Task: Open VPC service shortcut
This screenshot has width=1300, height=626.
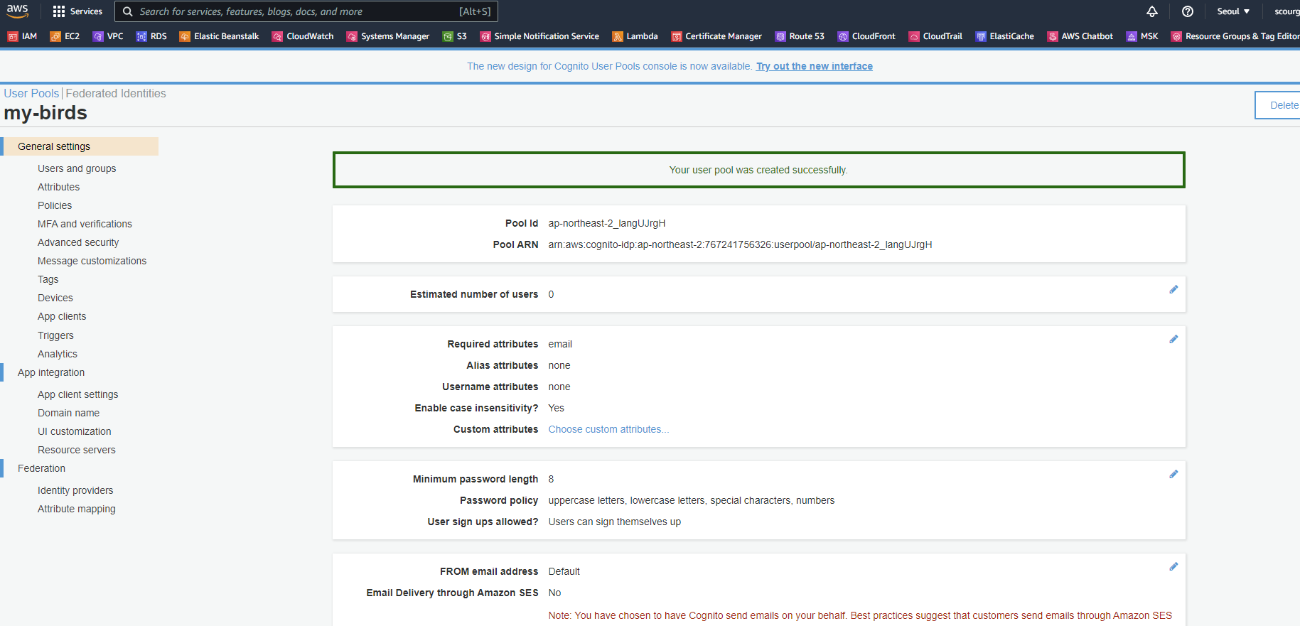Action: tap(108, 36)
